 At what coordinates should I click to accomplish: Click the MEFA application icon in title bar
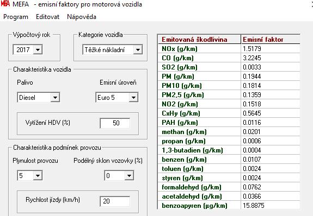pyautogui.click(x=5, y=4)
